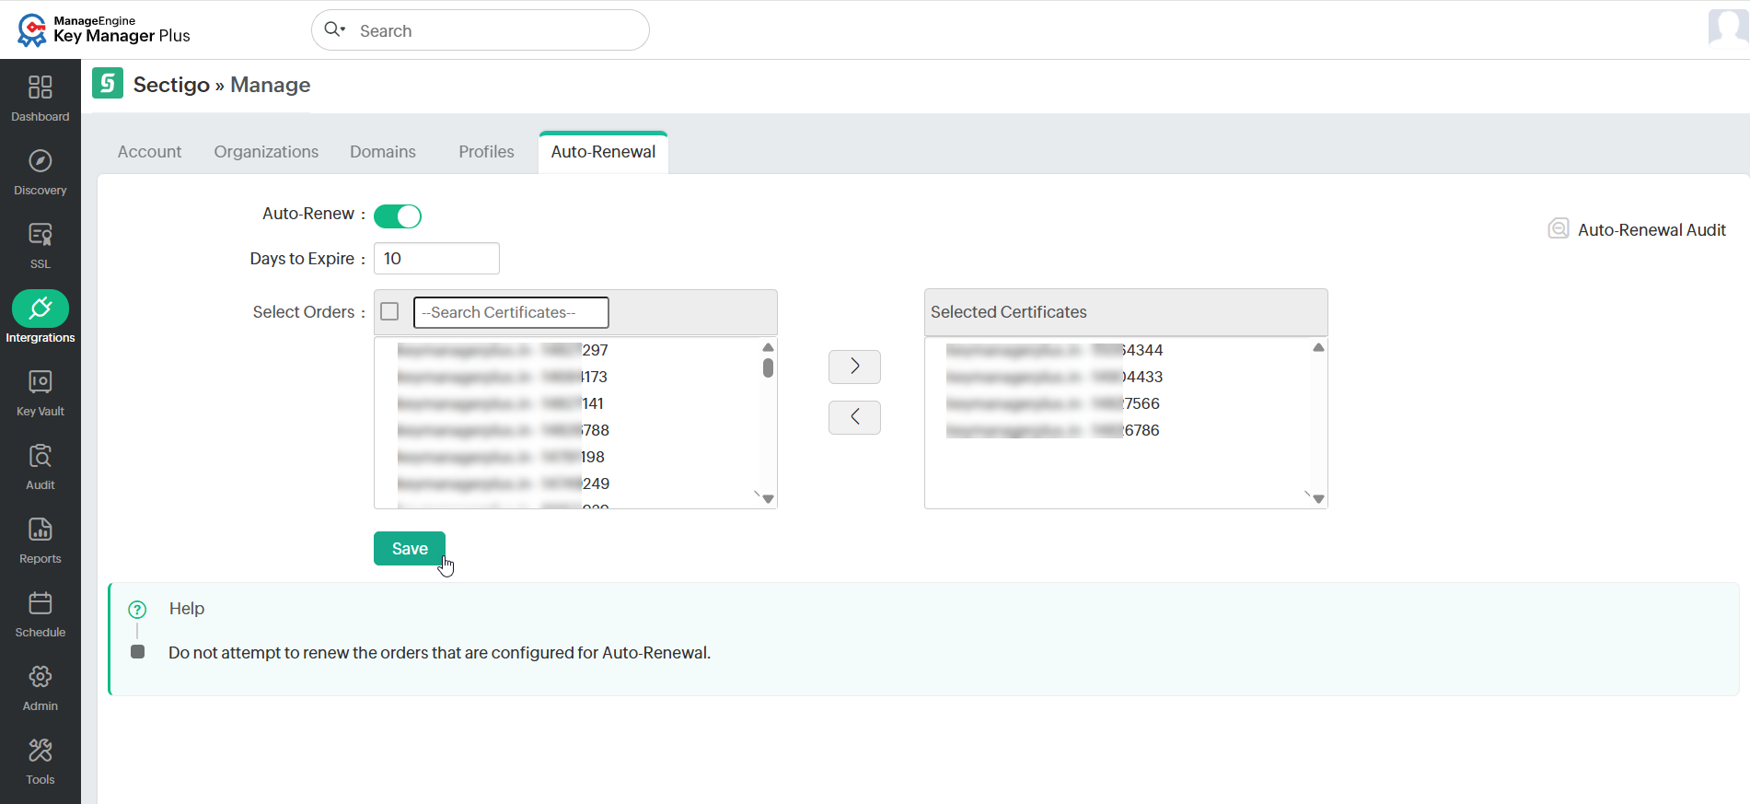Open the Auto-Renewal Audit link
The height and width of the screenshot is (804, 1750).
tap(1651, 229)
